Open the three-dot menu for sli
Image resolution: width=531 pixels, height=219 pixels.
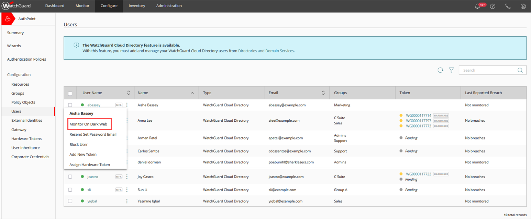tap(127, 190)
